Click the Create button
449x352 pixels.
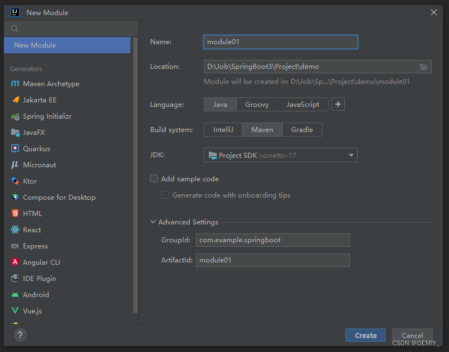366,335
